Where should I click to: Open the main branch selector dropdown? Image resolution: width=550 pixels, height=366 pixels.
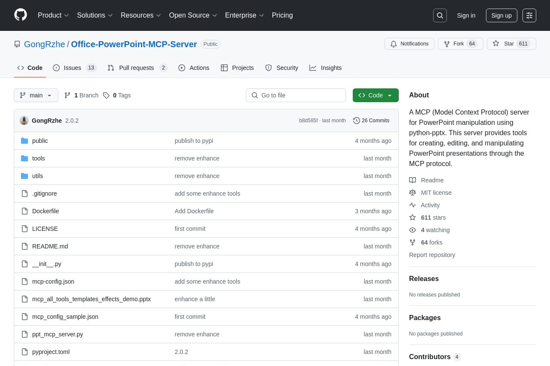pyautogui.click(x=36, y=95)
